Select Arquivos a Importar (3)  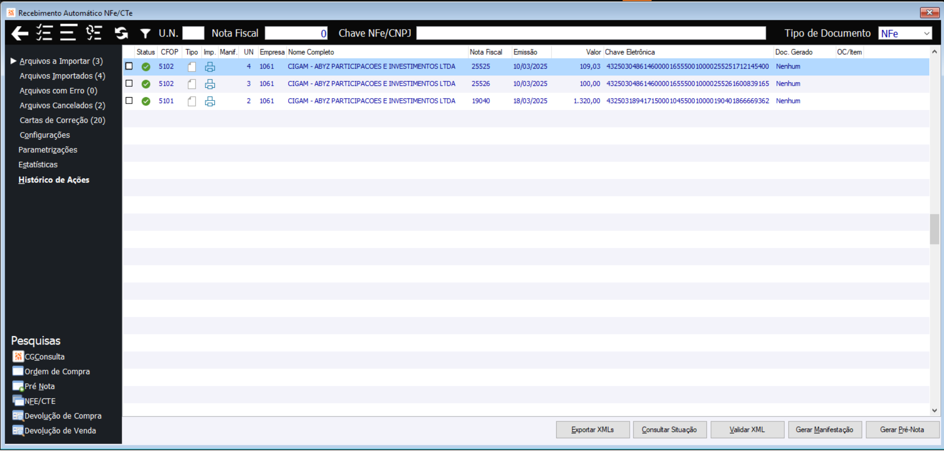[61, 61]
